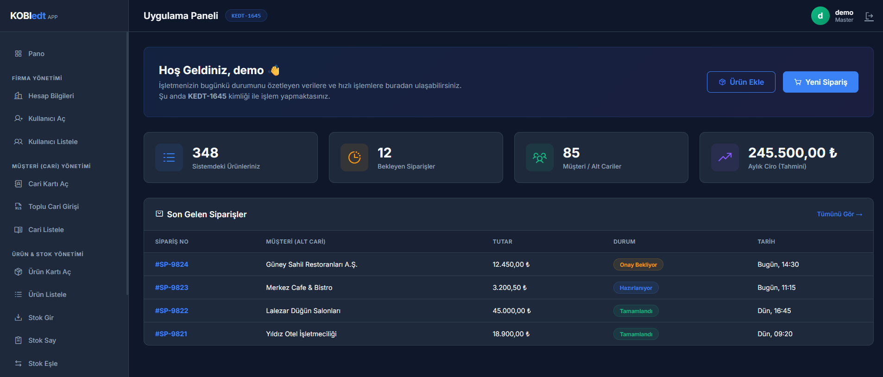Click the customers icon on 85 card

pyautogui.click(x=540, y=157)
